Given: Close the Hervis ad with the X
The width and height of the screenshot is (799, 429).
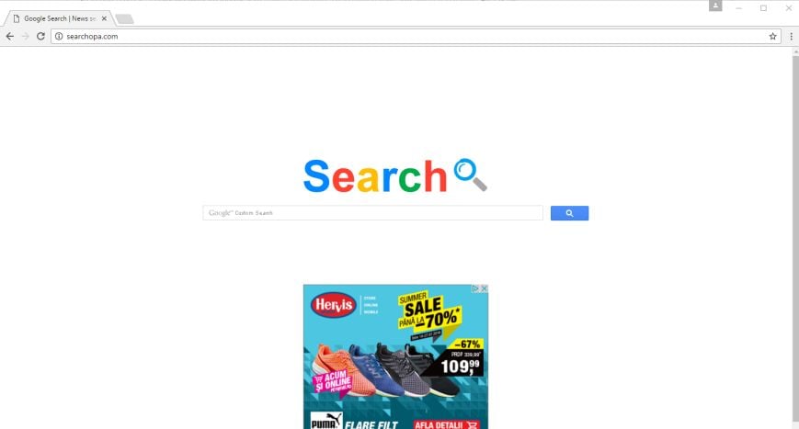Looking at the screenshot, I should pos(484,288).
